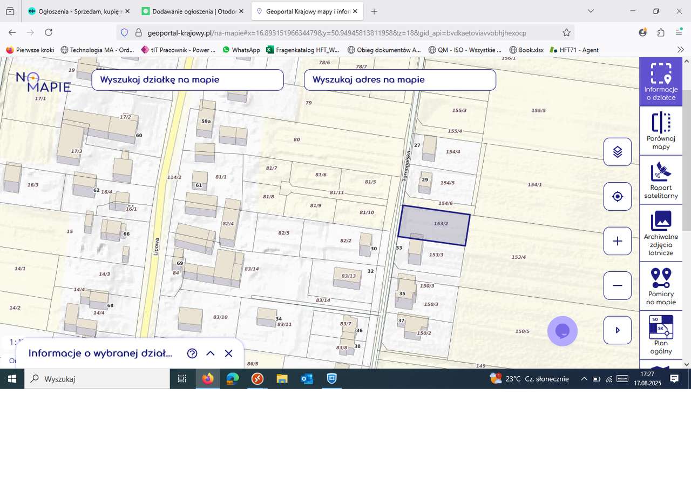
Task: Show hidden system tray icons
Action: pos(584,379)
